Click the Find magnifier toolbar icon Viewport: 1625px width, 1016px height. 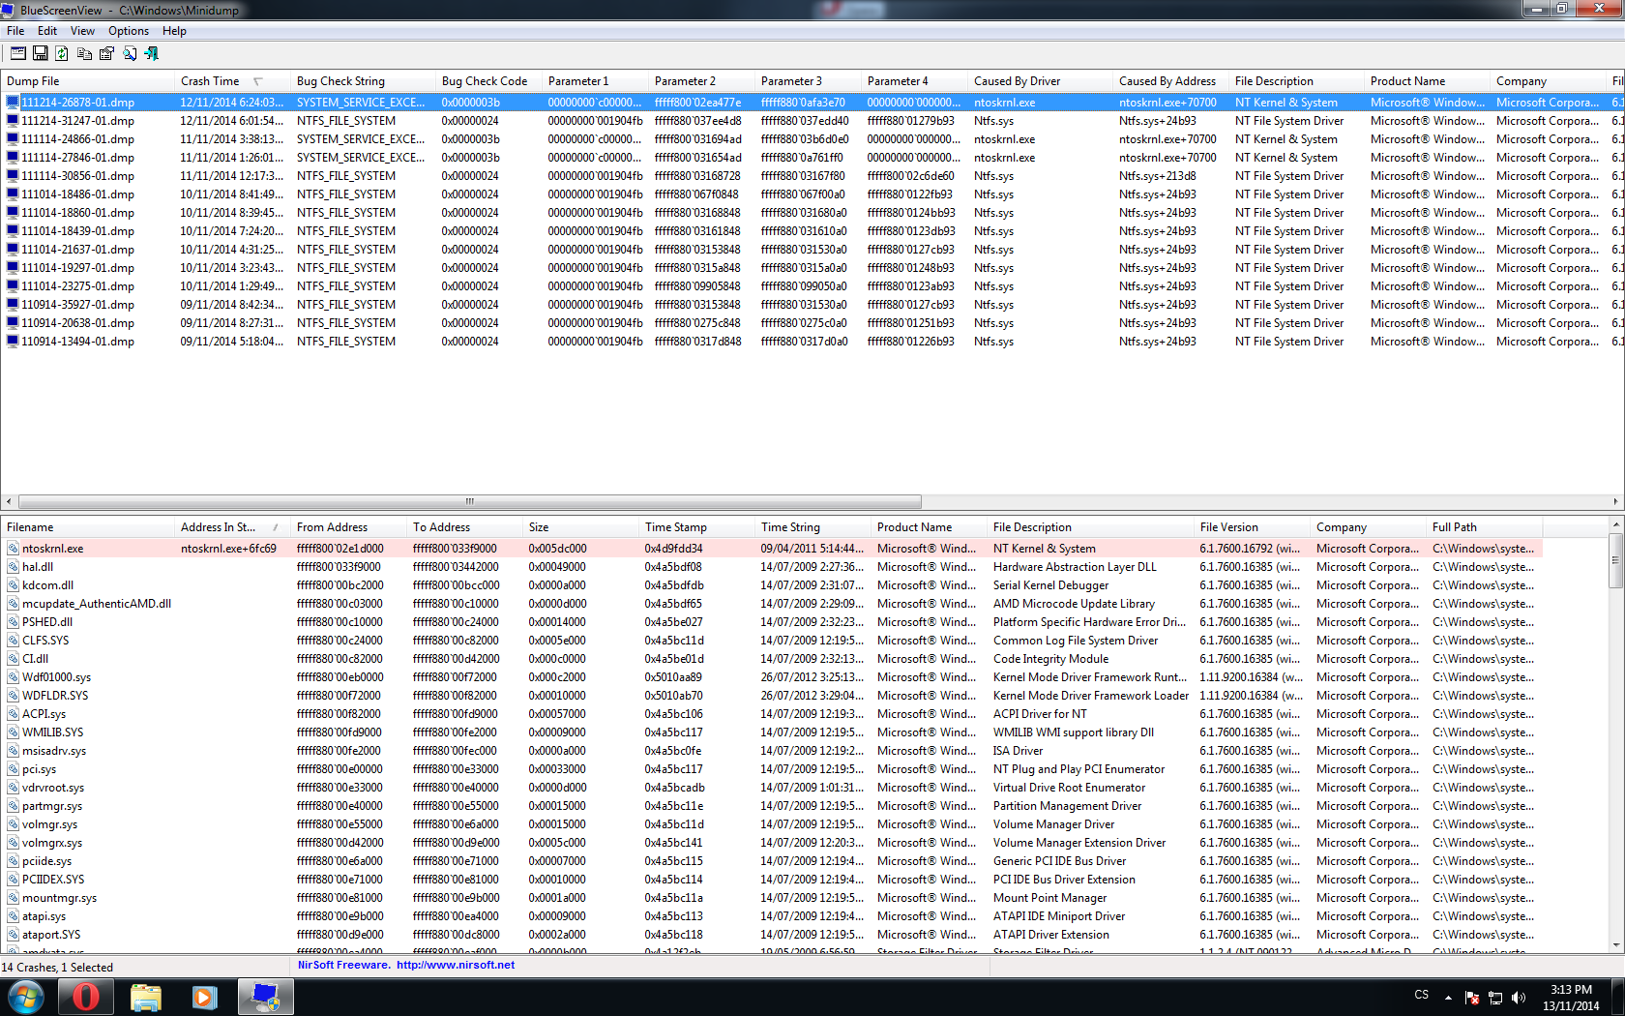130,53
